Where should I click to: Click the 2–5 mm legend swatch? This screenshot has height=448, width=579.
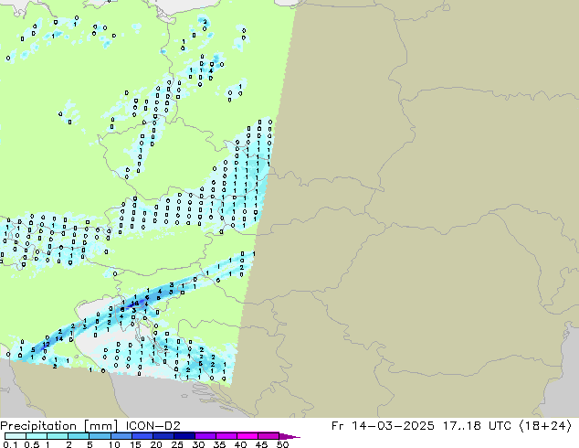pos(79,436)
